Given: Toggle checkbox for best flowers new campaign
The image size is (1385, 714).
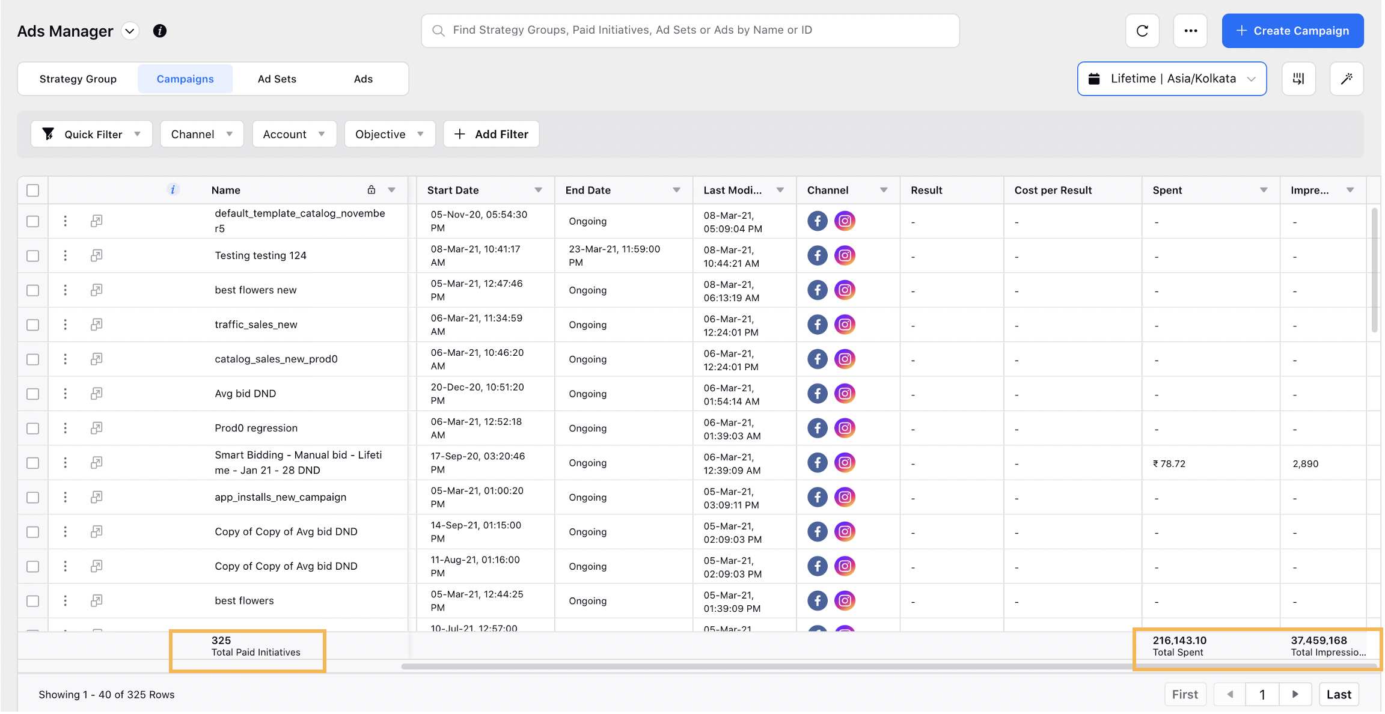Looking at the screenshot, I should 33,288.
